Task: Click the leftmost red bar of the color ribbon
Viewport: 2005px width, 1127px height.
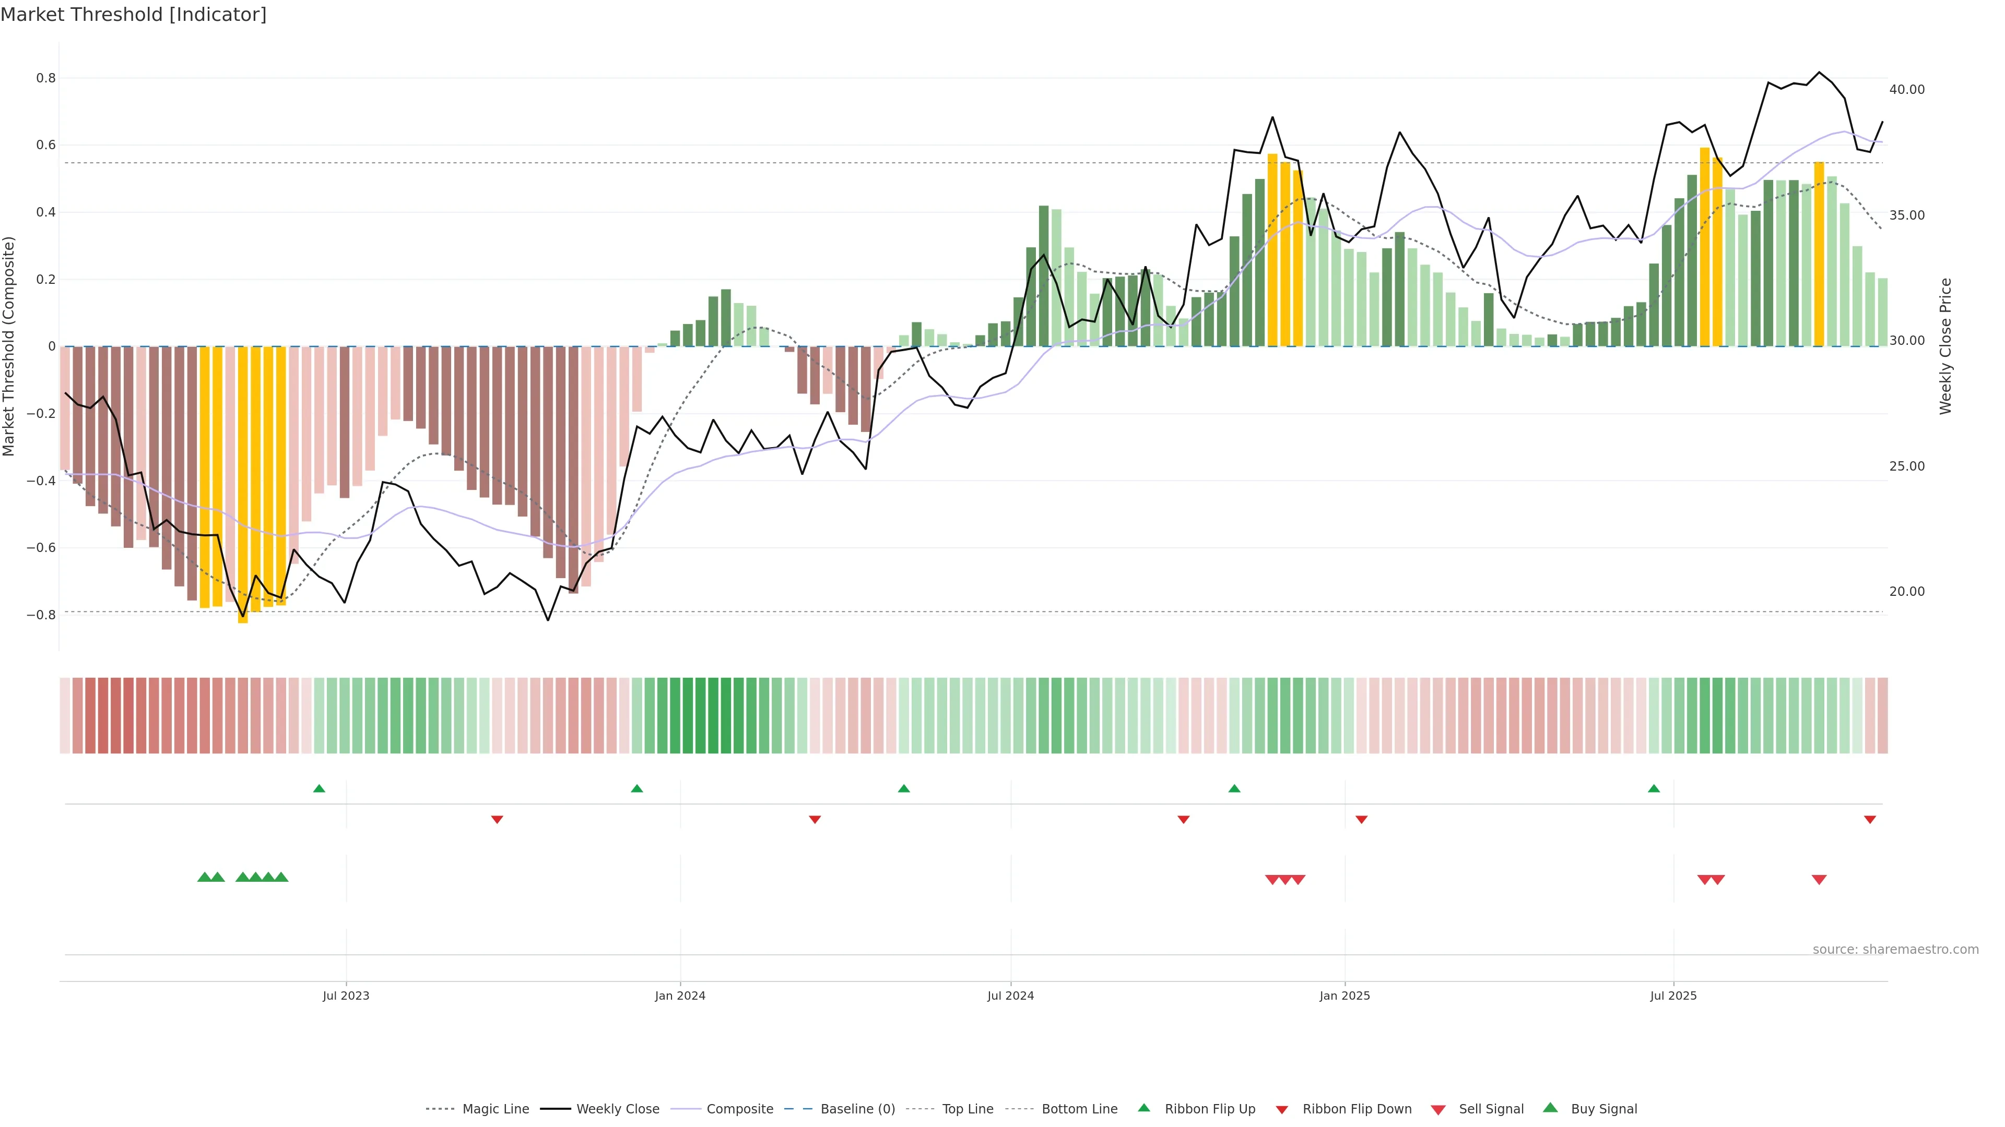Action: 65,715
